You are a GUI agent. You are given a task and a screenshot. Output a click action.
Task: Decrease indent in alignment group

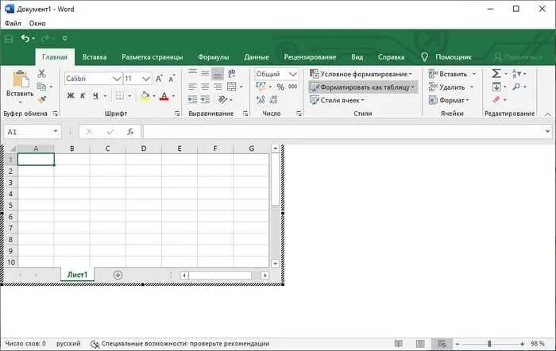(192, 99)
